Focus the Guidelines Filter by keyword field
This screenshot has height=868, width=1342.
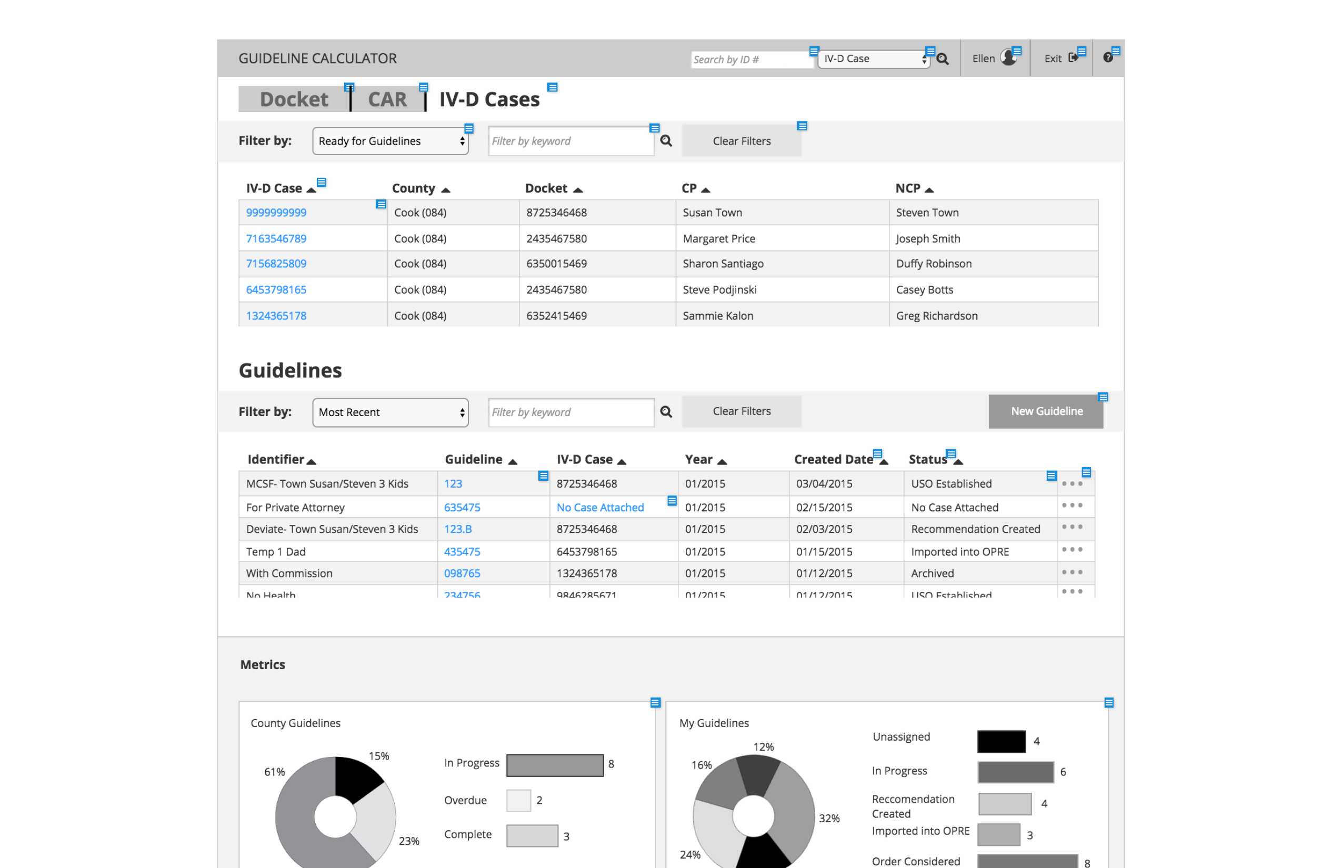pyautogui.click(x=570, y=412)
